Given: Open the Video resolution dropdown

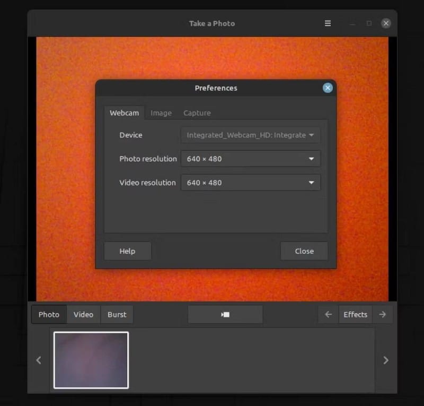Looking at the screenshot, I should 250,183.
